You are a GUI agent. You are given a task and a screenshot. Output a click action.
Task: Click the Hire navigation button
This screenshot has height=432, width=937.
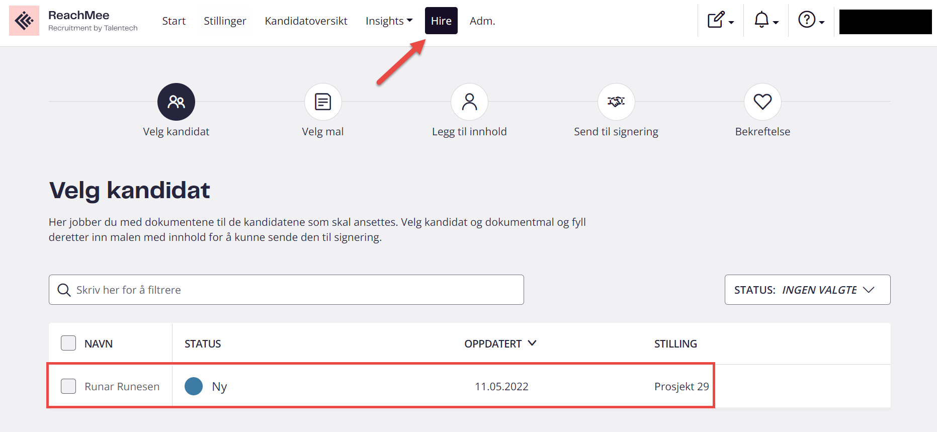441,21
